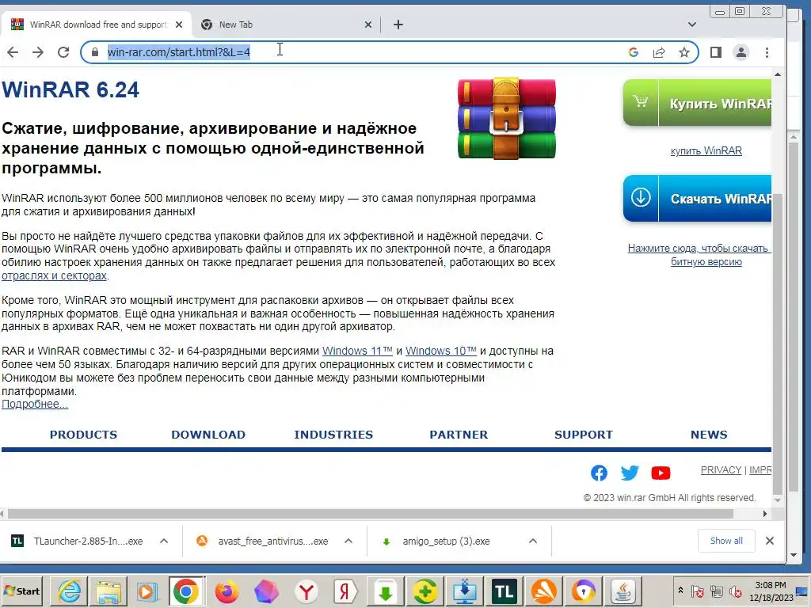Open the PRODUCTS menu

[83, 435]
